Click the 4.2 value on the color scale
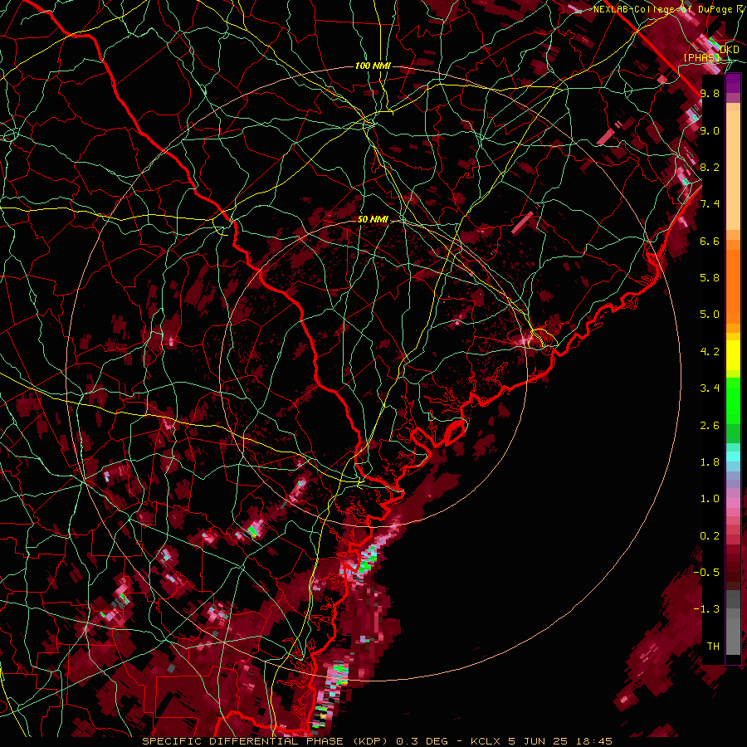The height and width of the screenshot is (747, 747). coord(710,352)
